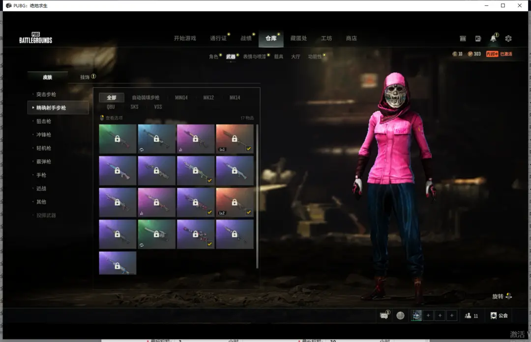The width and height of the screenshot is (531, 342).
Task: Expand the 手枪 category
Action: (41, 175)
